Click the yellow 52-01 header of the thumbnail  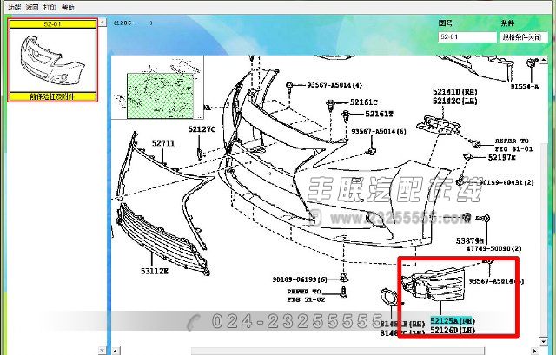[x=52, y=24]
